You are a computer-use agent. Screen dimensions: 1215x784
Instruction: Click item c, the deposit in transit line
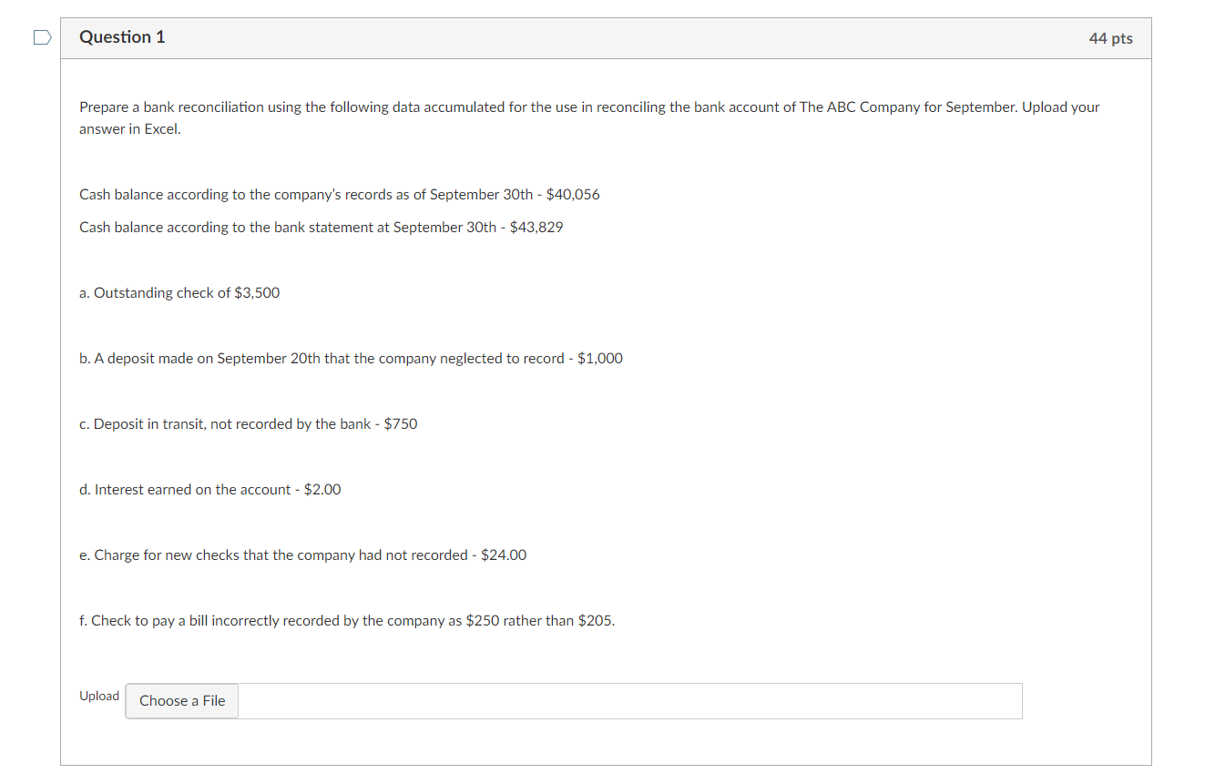click(x=249, y=423)
